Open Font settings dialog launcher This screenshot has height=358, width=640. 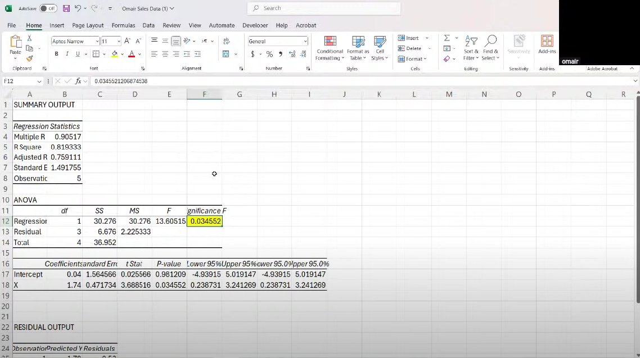(143, 69)
